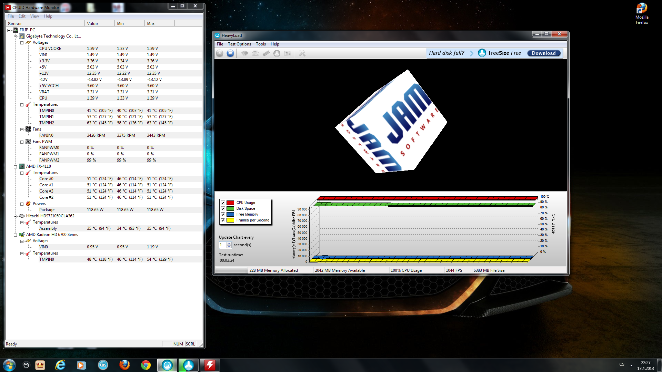Open the acorn icon on taskbar
662x372 pixels.
(26, 365)
